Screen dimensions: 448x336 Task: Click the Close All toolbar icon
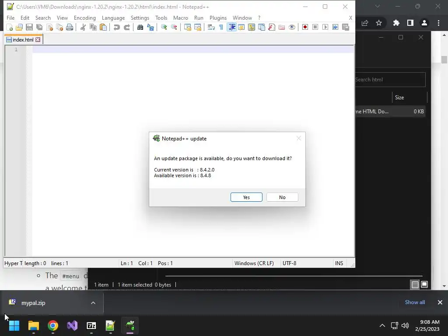point(59,27)
